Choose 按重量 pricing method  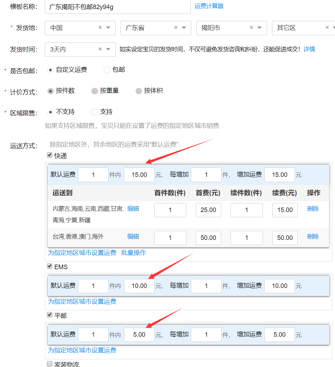pyautogui.click(x=94, y=91)
